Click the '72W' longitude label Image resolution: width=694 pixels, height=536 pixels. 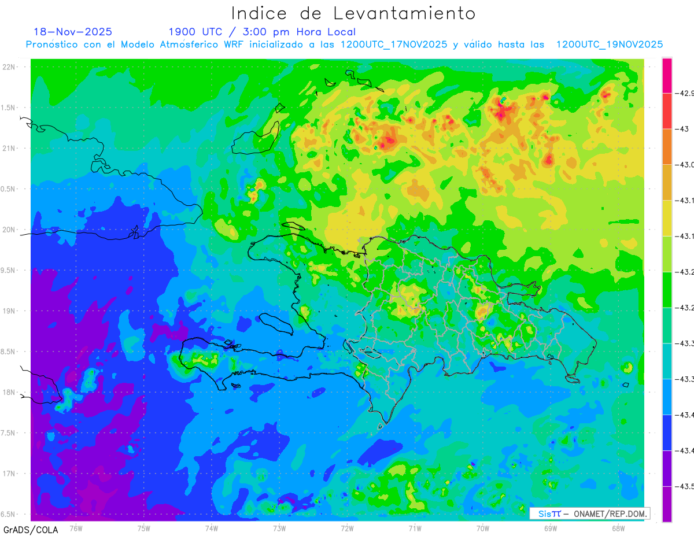click(x=347, y=528)
